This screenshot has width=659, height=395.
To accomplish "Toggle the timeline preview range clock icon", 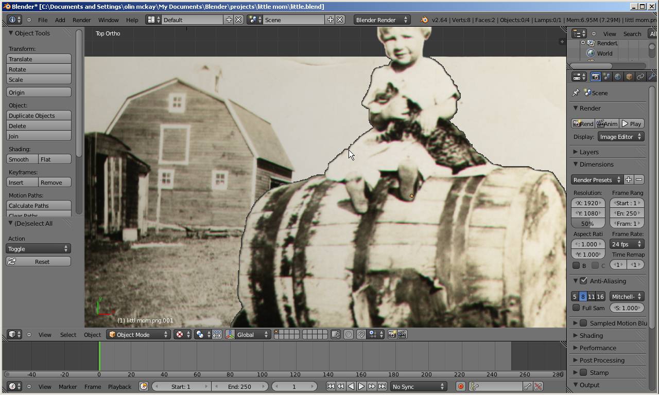I will [144, 386].
